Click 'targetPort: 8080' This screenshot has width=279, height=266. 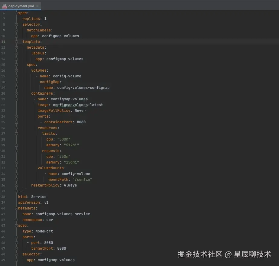point(49,248)
